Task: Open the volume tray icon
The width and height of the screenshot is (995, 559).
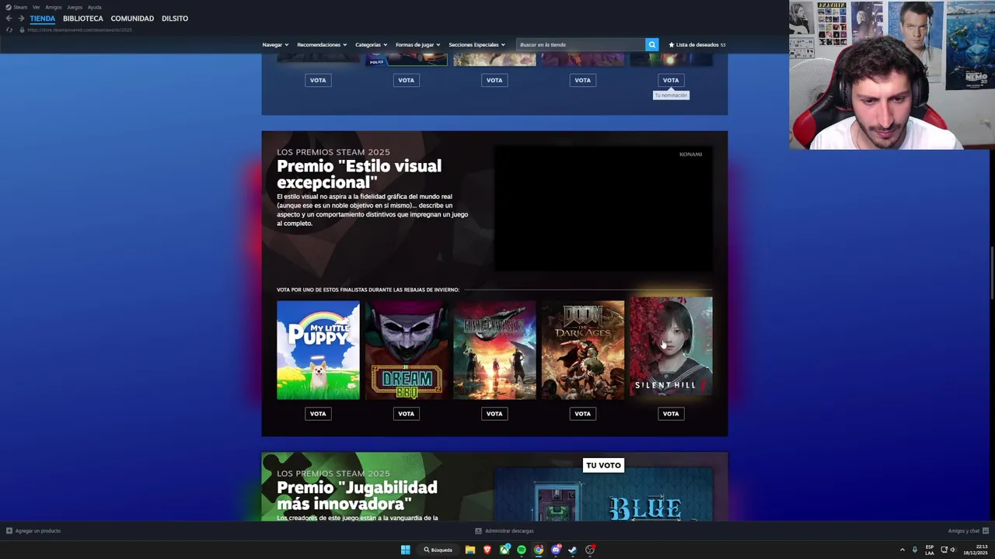Action: 953,550
